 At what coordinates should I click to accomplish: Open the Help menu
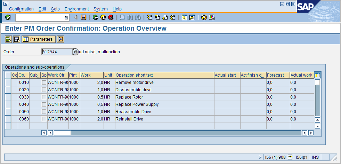[x=117, y=9]
